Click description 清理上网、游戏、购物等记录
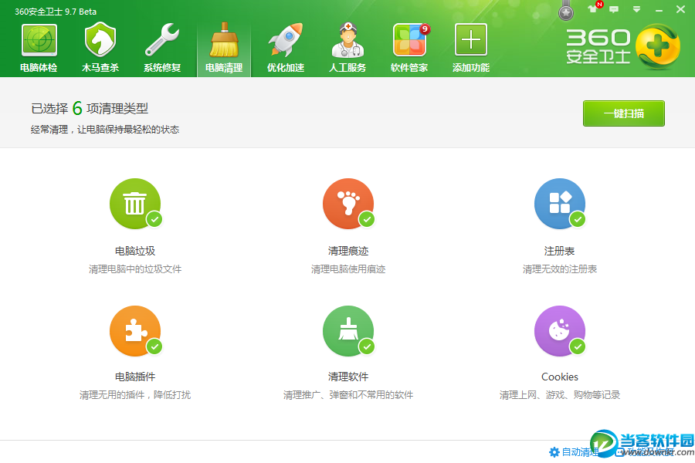 coord(560,395)
